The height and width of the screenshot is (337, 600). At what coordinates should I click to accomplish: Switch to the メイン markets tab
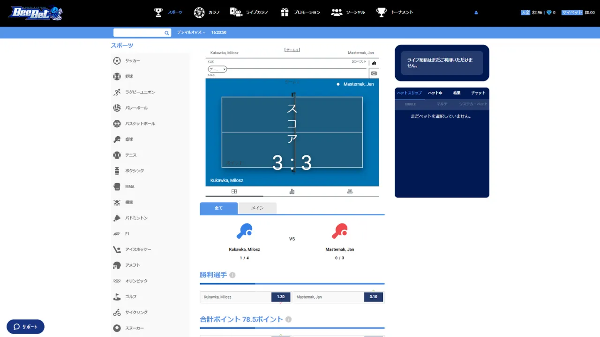[x=257, y=208]
